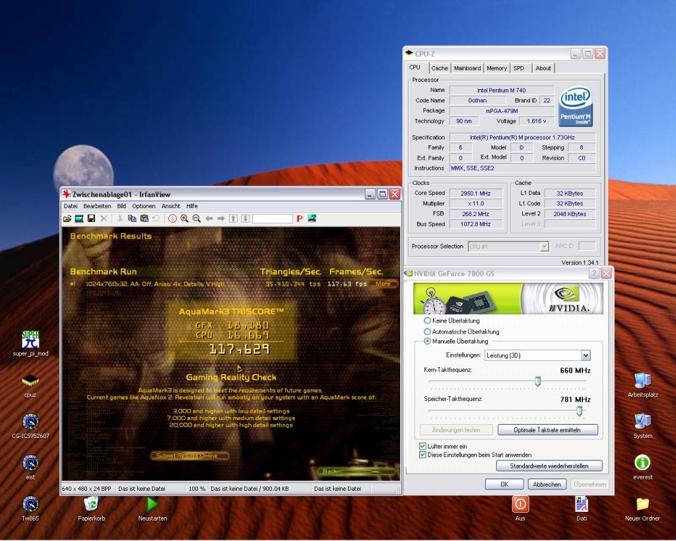Click the next image right arrow
Viewport: 676px width, 541px height.
tap(220, 219)
